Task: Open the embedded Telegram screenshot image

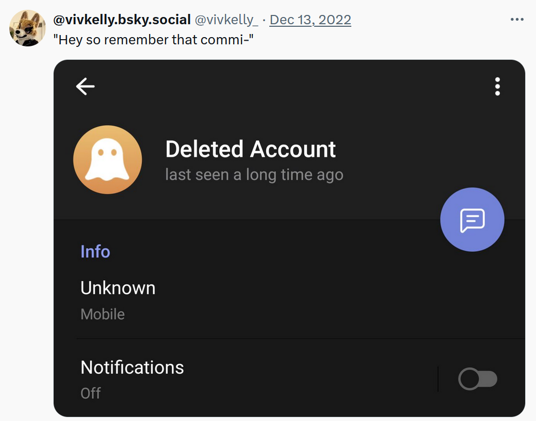Action: tap(289, 239)
